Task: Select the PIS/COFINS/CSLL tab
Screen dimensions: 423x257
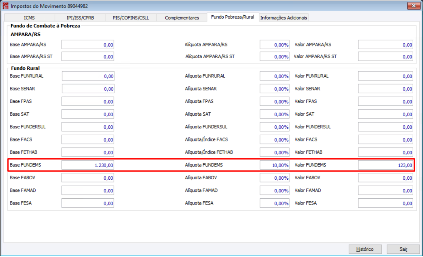Action: coord(131,18)
